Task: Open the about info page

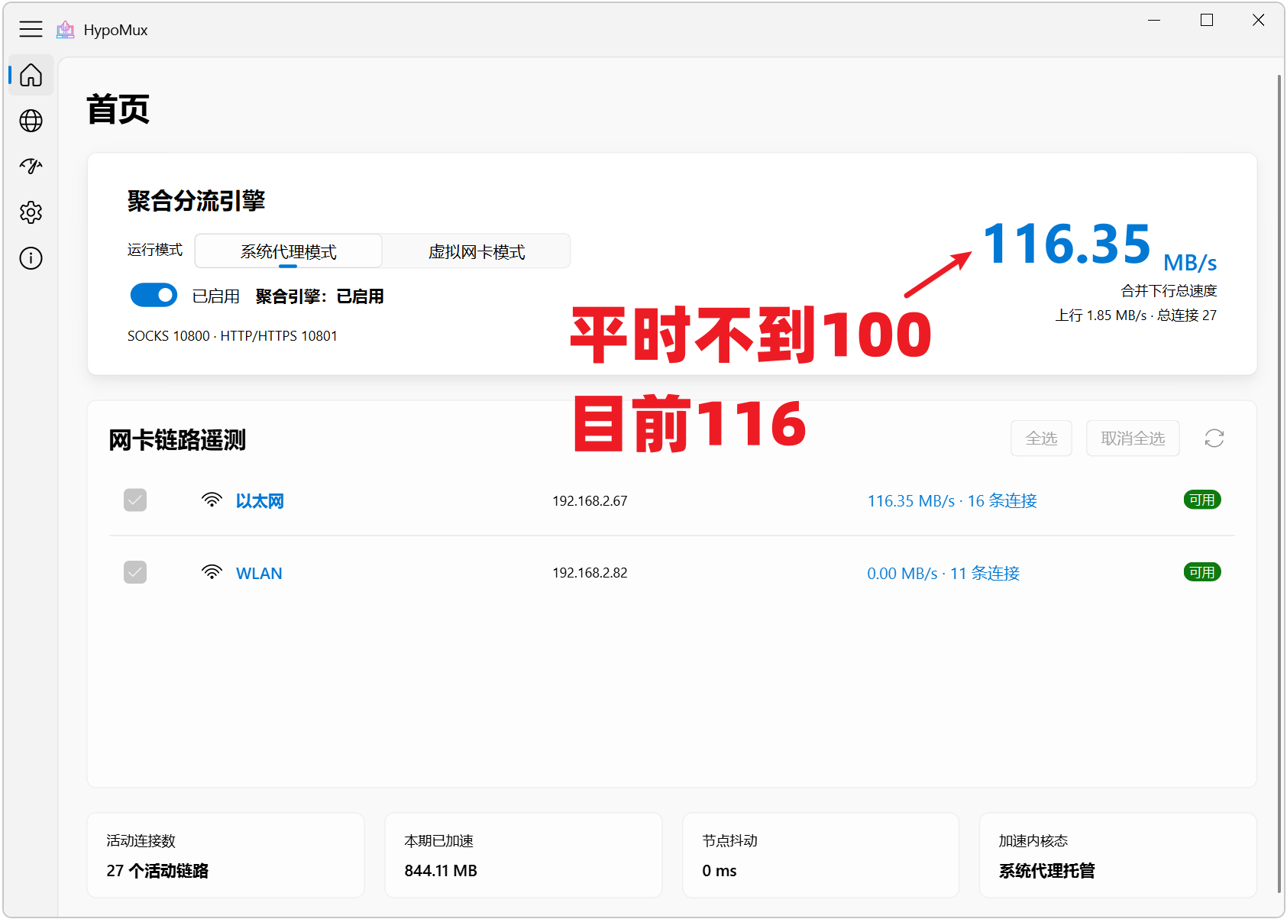Action: click(x=31, y=258)
